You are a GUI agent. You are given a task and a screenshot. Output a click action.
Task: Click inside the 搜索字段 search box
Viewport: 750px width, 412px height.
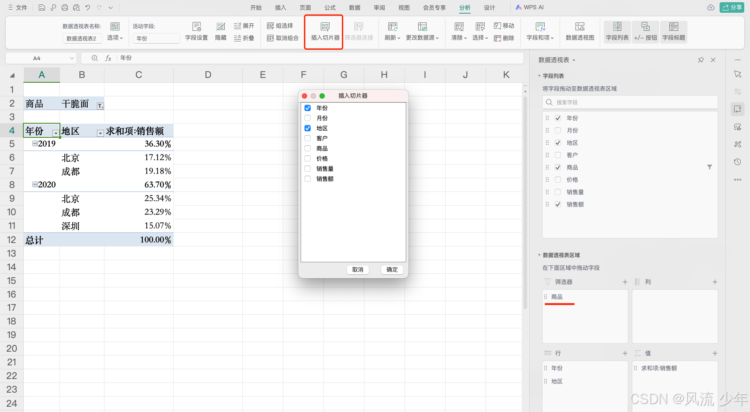pos(630,102)
